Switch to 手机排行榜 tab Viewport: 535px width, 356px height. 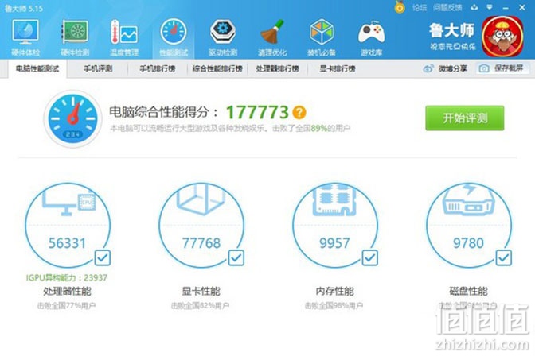click(x=158, y=69)
